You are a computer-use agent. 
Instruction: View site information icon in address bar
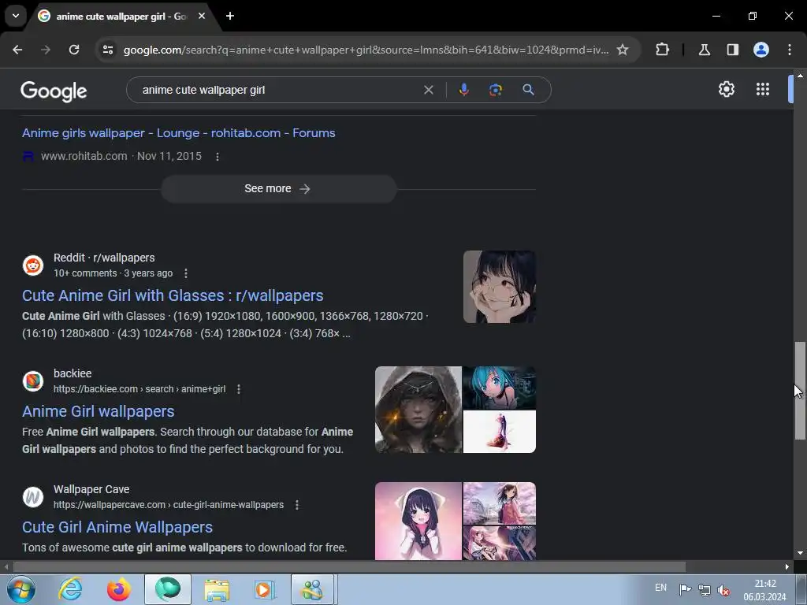(x=108, y=50)
